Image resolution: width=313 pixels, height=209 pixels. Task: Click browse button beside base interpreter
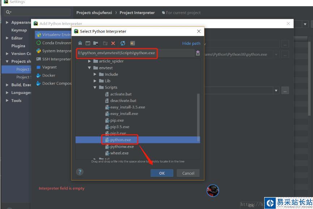point(285,55)
